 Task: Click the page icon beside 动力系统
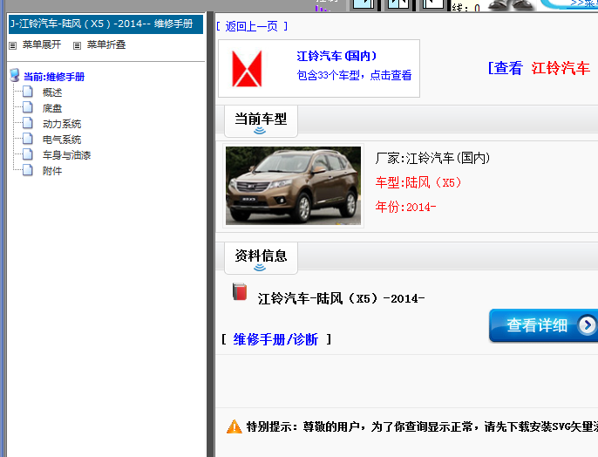[28, 123]
